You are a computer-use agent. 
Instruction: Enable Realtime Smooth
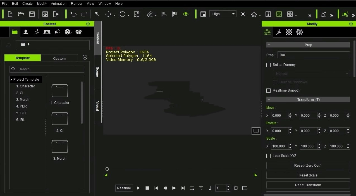coord(268,90)
